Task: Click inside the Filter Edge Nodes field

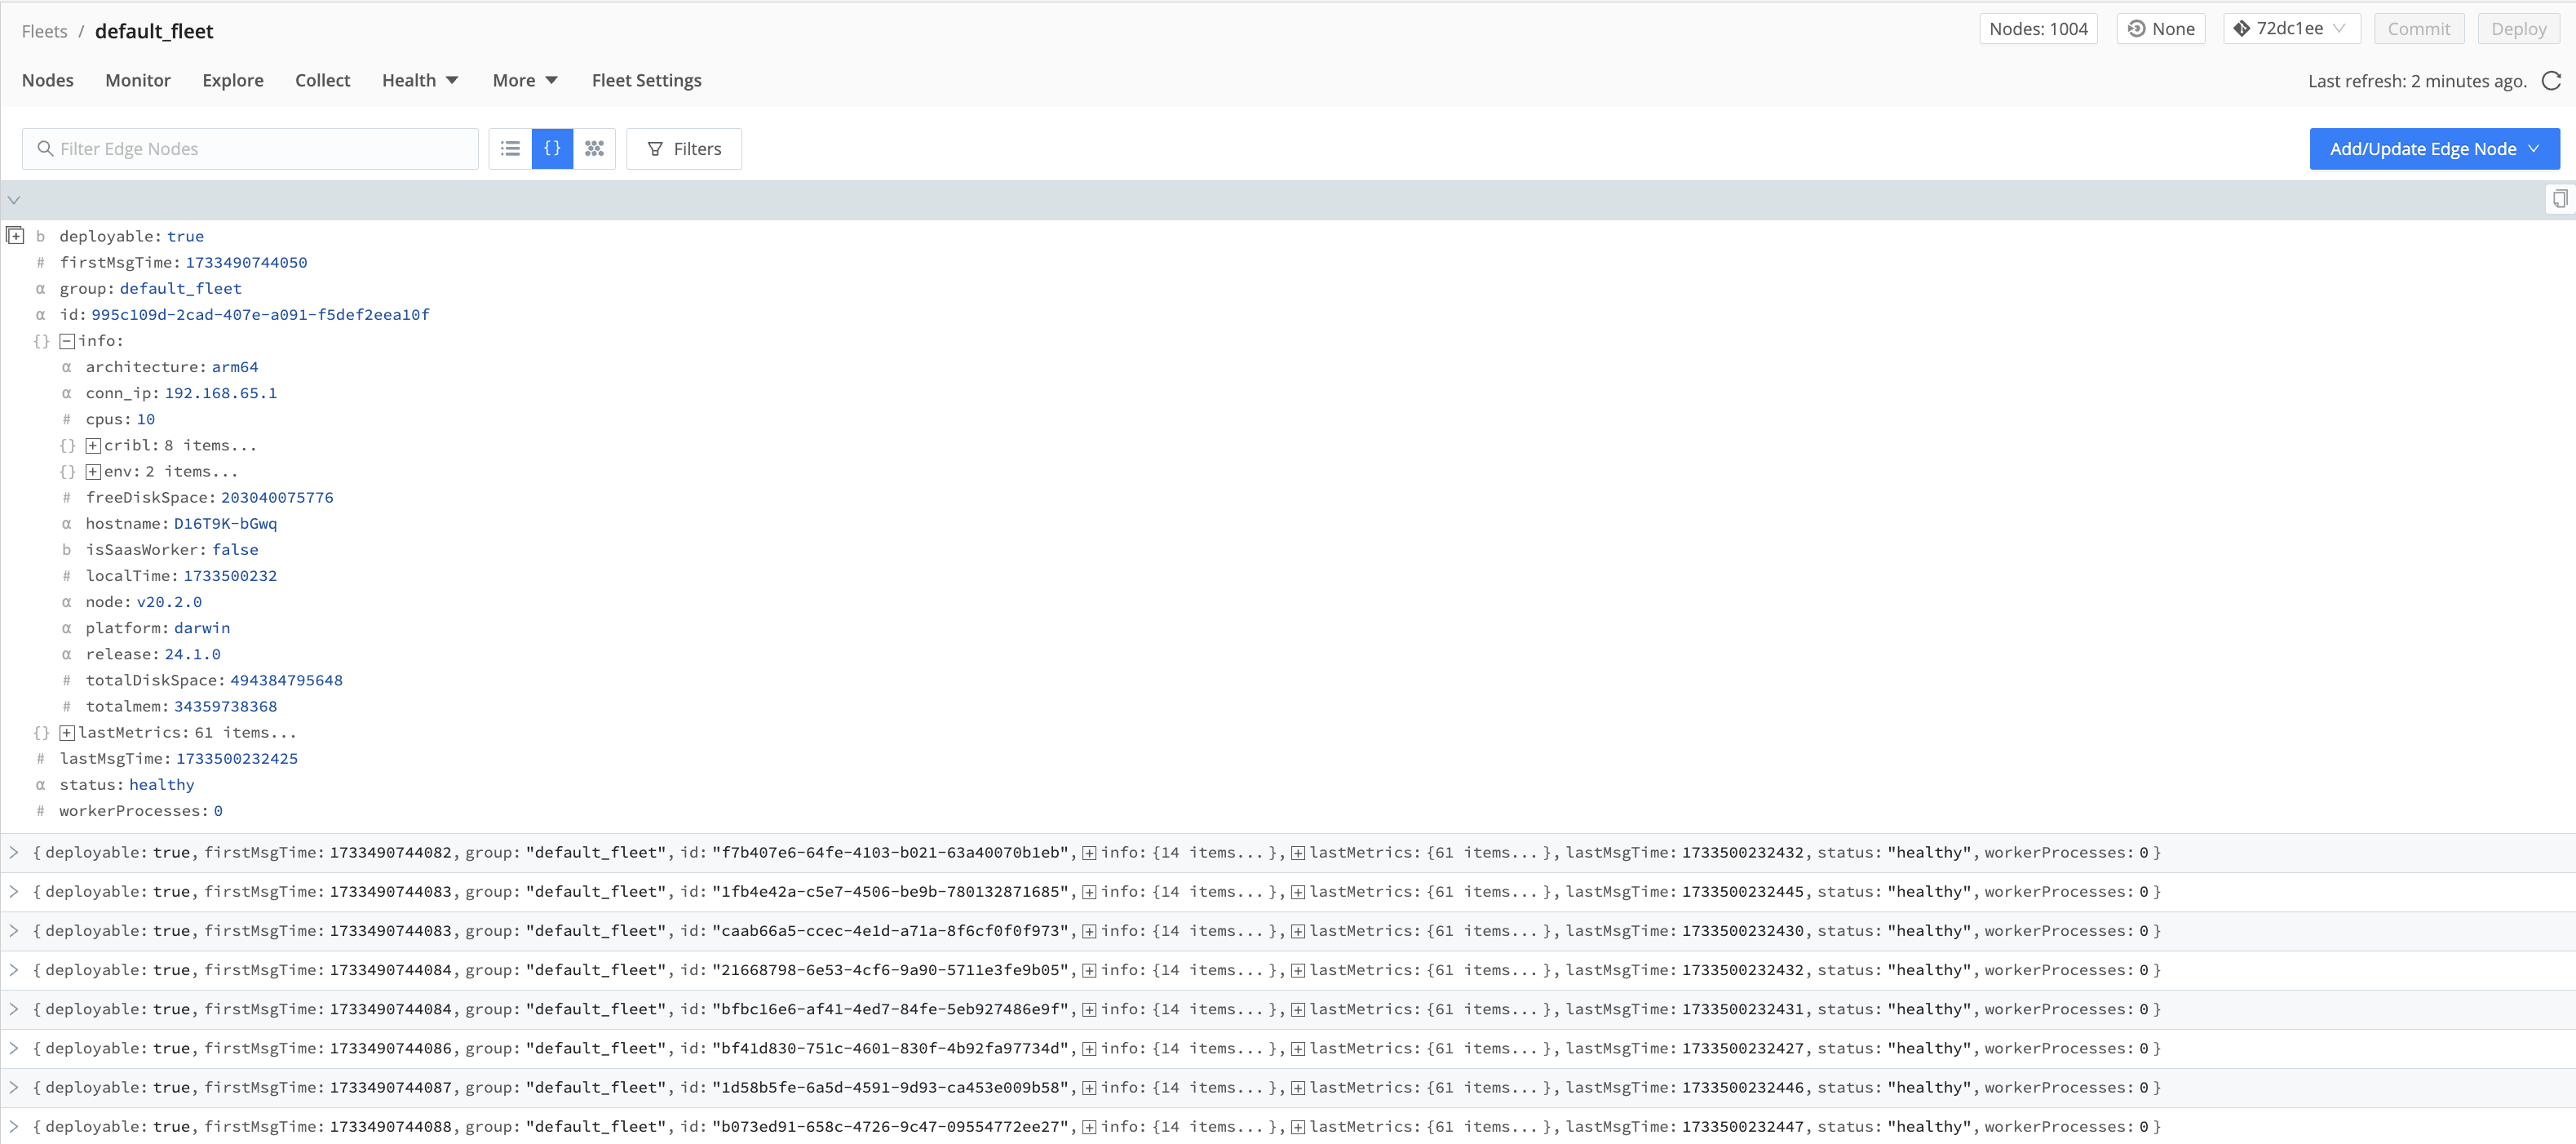Action: [250, 148]
